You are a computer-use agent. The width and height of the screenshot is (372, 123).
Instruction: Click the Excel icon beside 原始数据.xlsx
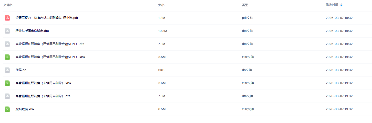click(7, 109)
